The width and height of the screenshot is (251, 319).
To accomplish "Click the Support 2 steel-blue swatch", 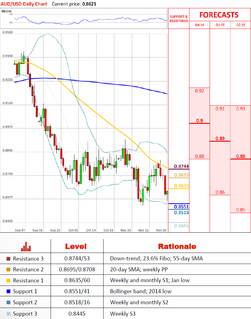I will (8, 302).
